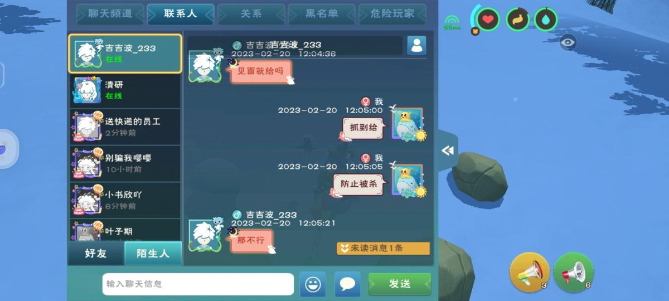This screenshot has height=301, width=669.
Task: Open contact profile icon in chat header
Action: pos(416,45)
